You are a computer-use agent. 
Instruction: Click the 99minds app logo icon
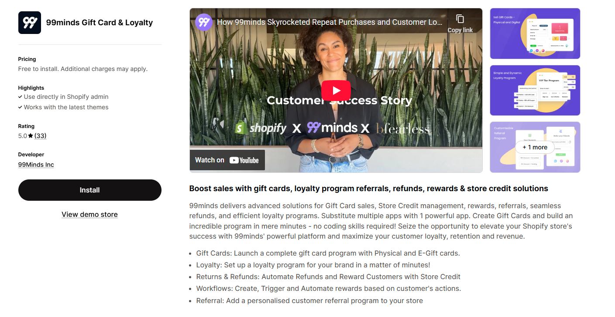coord(29,22)
